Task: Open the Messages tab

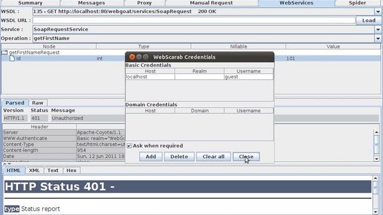Action: pos(92,3)
